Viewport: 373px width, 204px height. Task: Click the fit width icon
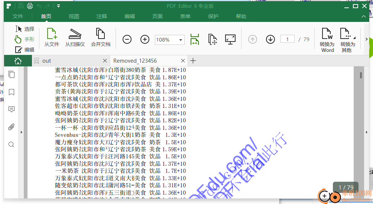[x=195, y=39]
